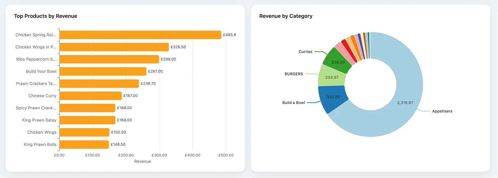This screenshot has width=498, height=178.
Task: Click the £485.8 value label
Action: coord(229,35)
